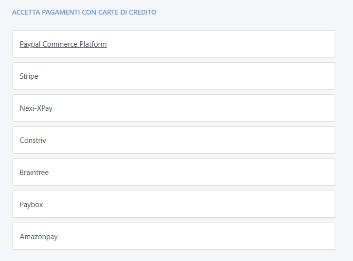Click the Braintree text label
Image resolution: width=353 pixels, height=261 pixels.
(x=34, y=173)
